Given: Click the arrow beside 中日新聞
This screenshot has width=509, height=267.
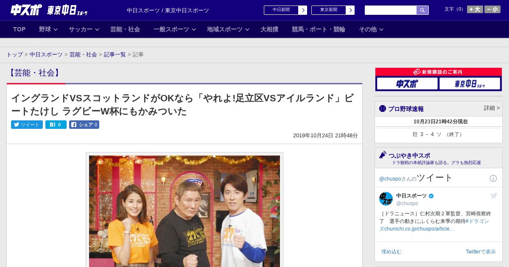Looking at the screenshot, I should click(x=303, y=10).
